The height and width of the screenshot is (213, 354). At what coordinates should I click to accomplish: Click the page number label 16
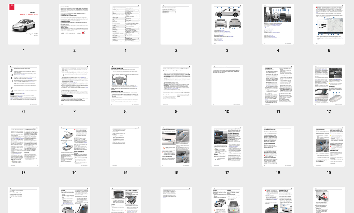(x=176, y=173)
